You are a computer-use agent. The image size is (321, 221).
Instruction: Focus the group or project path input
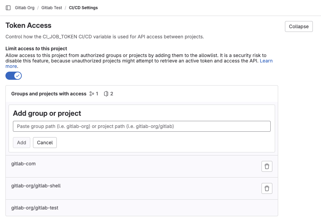pyautogui.click(x=142, y=126)
